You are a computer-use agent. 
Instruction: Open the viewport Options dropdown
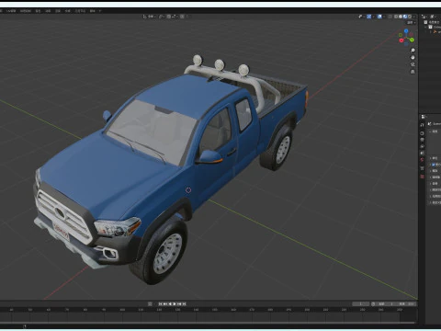(x=411, y=23)
